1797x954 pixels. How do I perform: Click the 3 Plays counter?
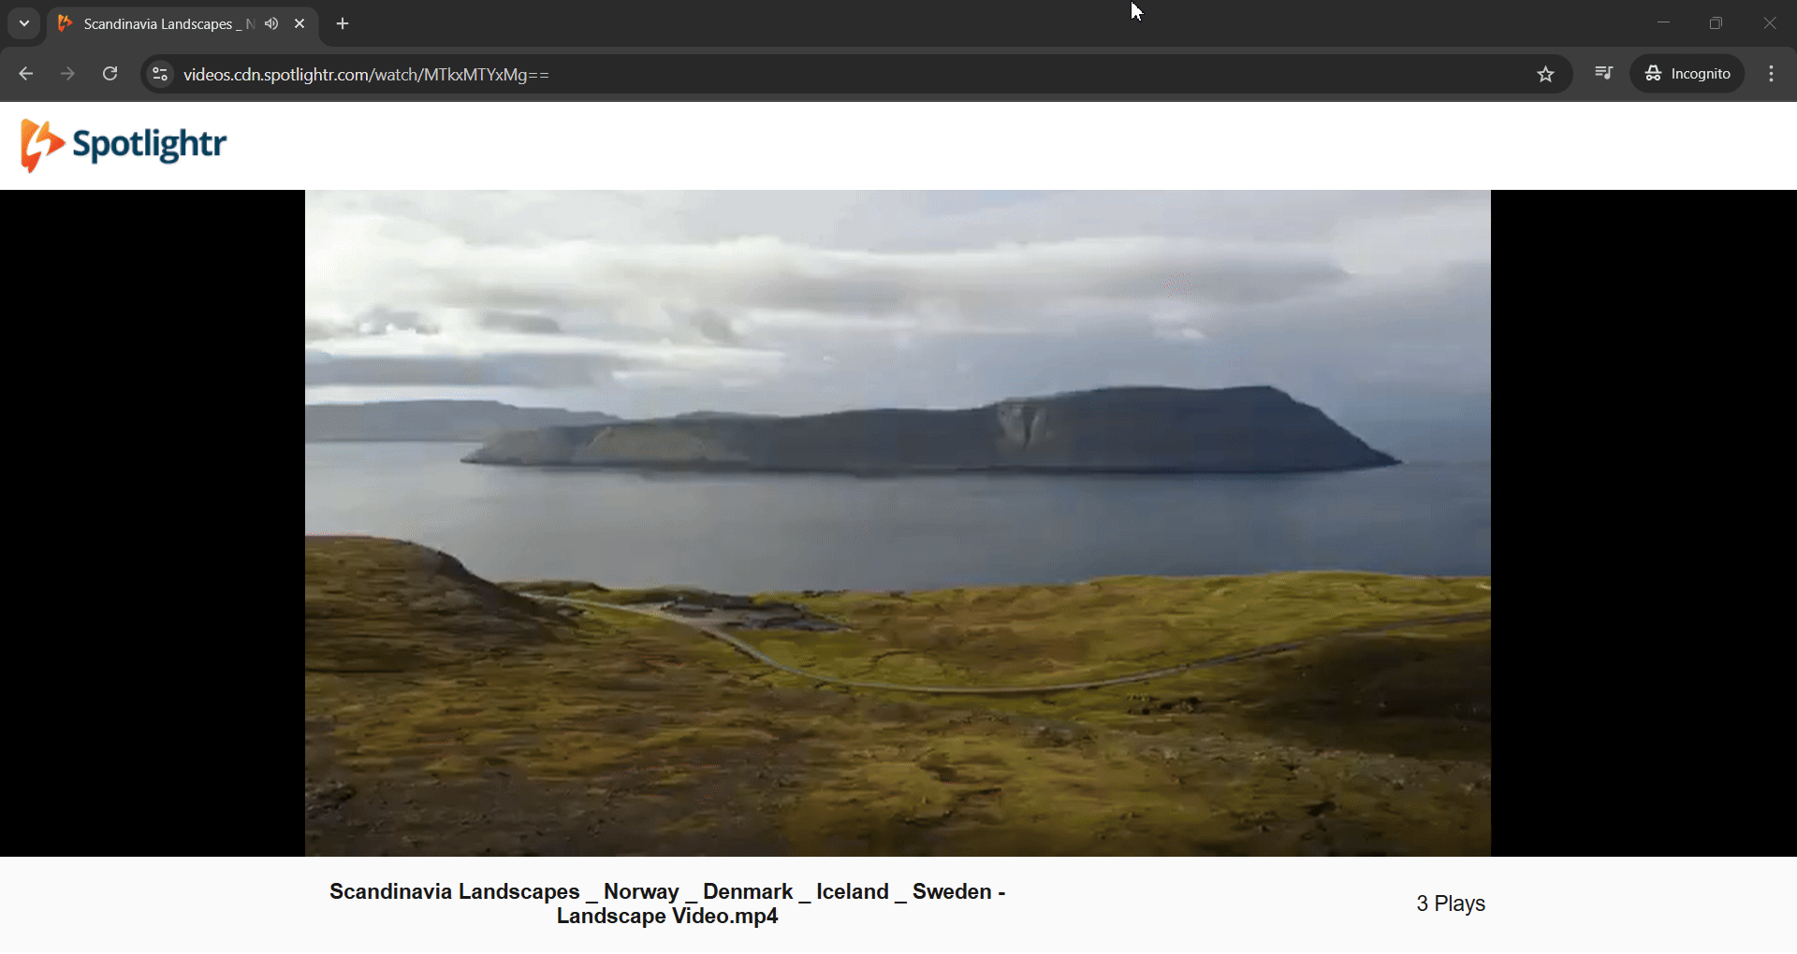point(1450,903)
